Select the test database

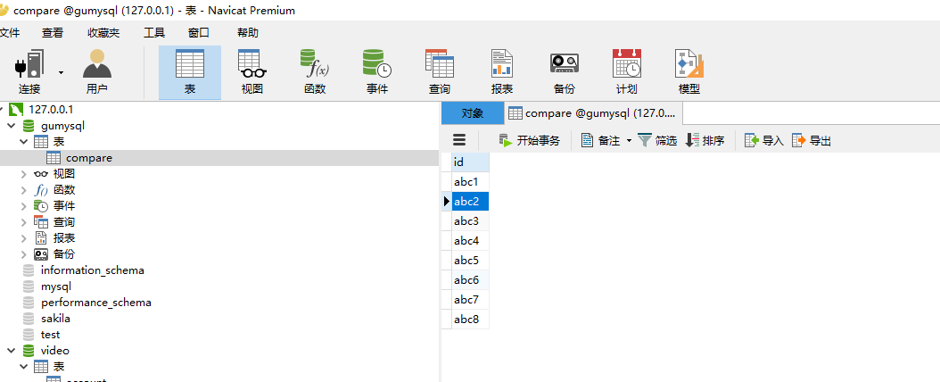click(50, 335)
